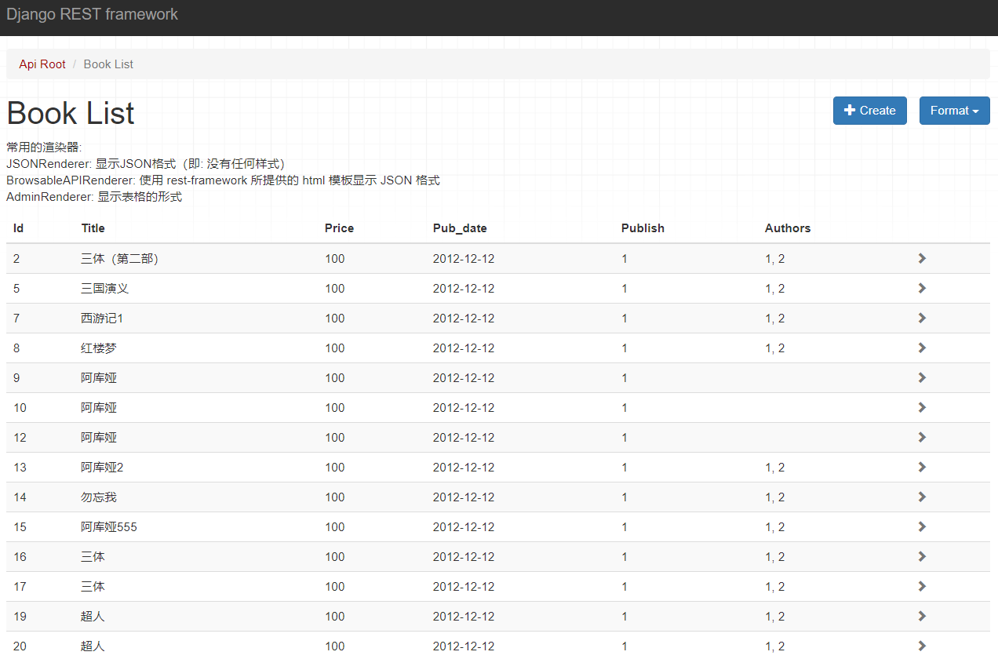Image resolution: width=998 pixels, height=659 pixels.
Task: Open detail chevron for 阿库娅555 row
Action: [922, 526]
